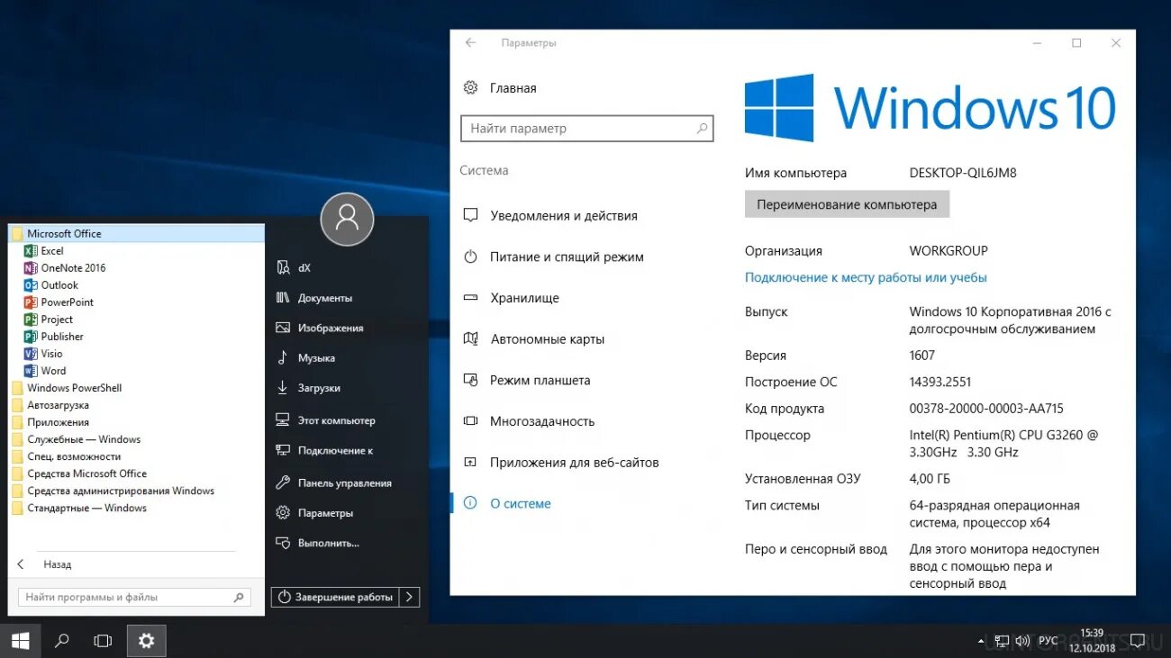The width and height of the screenshot is (1171, 658).
Task: Open the taskbar clock and date
Action: click(x=1092, y=641)
